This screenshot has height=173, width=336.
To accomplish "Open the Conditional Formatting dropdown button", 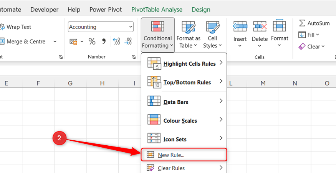I will pos(158,35).
